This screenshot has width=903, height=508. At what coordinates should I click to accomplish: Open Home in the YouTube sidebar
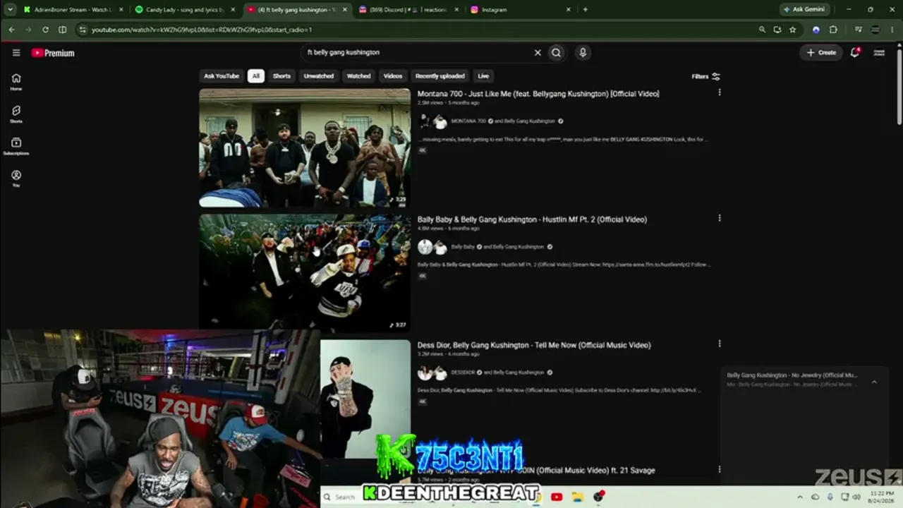16,82
